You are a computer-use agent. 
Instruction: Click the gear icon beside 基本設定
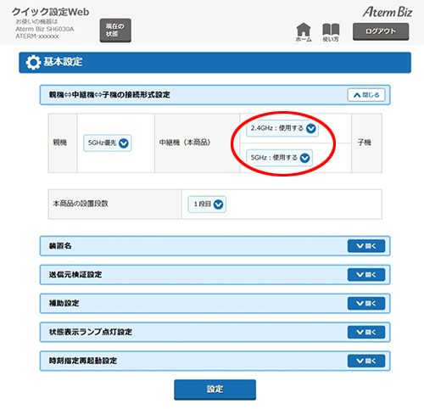point(33,63)
